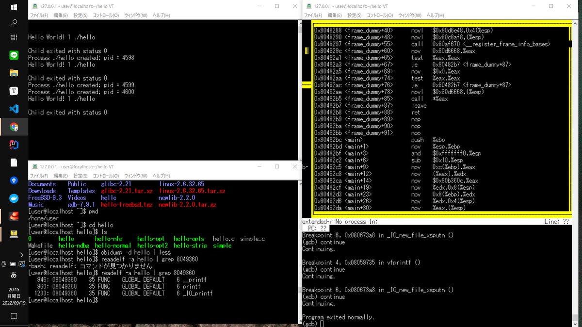Open 編集(E) menu in Hello World window

pyautogui.click(x=61, y=16)
